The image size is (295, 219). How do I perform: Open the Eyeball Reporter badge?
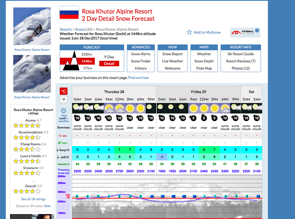[245, 33]
